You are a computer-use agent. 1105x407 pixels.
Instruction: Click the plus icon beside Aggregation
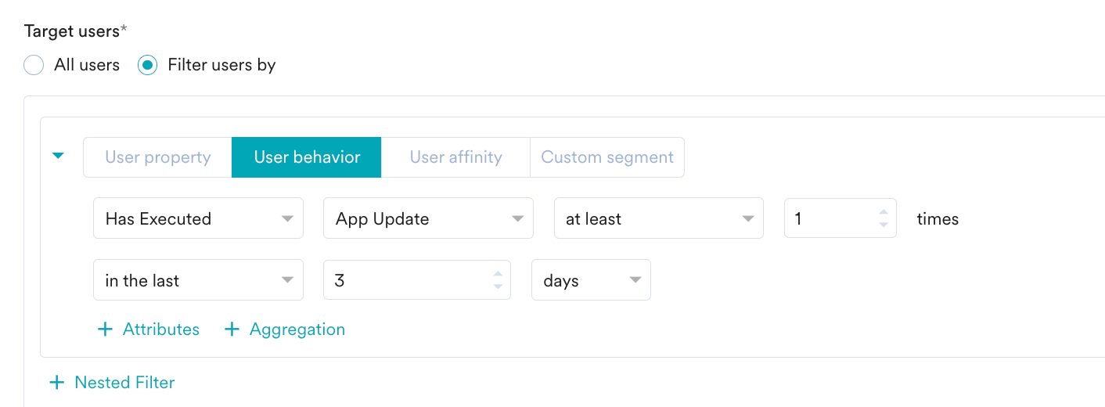(232, 330)
